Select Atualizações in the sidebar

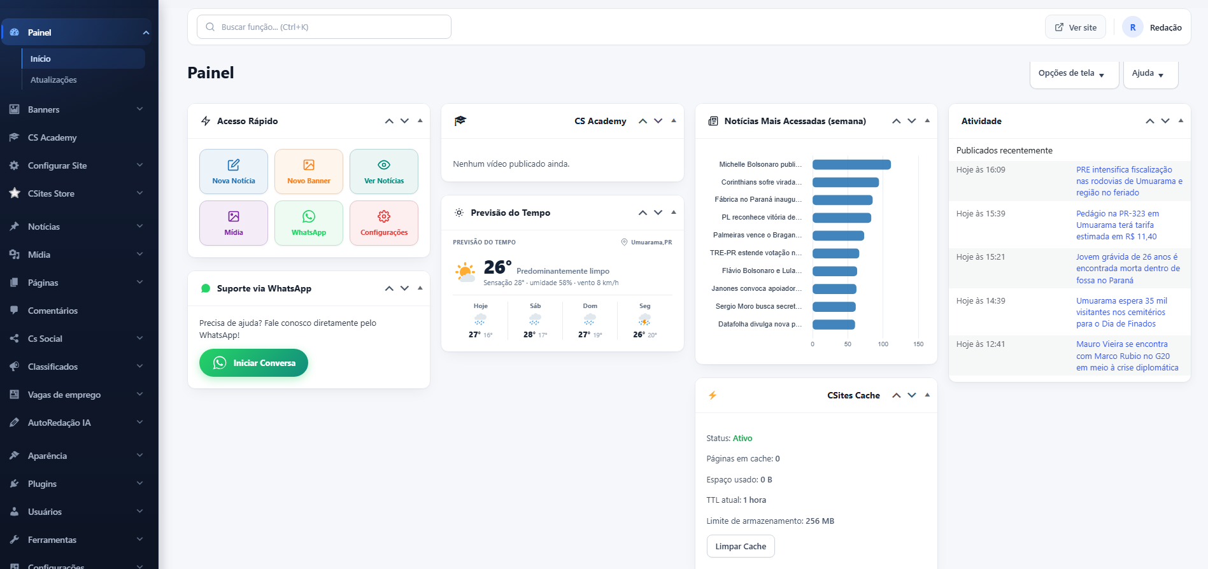point(53,80)
